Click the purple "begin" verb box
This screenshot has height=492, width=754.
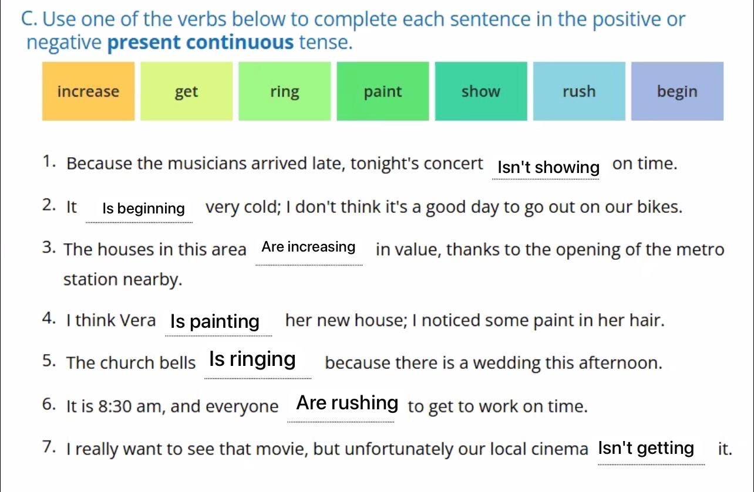pyautogui.click(x=677, y=91)
